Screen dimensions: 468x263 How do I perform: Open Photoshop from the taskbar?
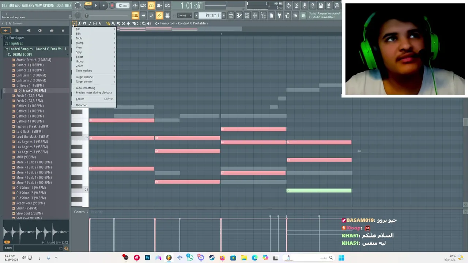coord(147,258)
